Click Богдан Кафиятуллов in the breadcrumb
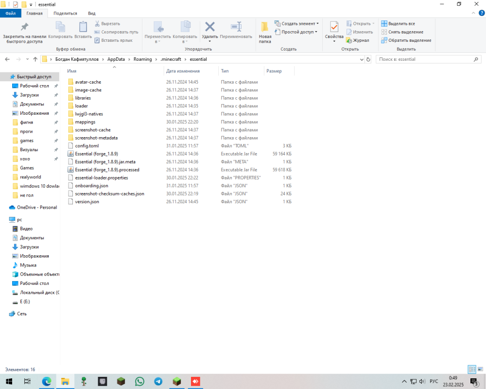 [77, 59]
